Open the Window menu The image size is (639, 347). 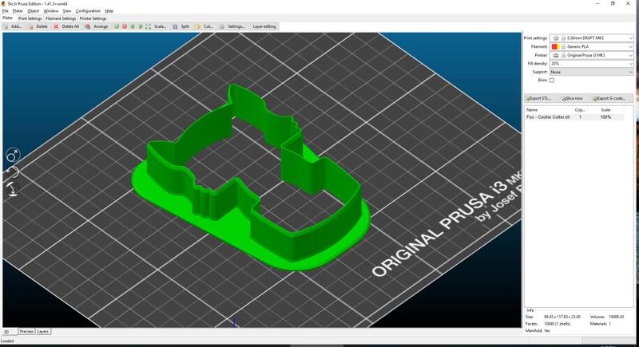tap(51, 11)
